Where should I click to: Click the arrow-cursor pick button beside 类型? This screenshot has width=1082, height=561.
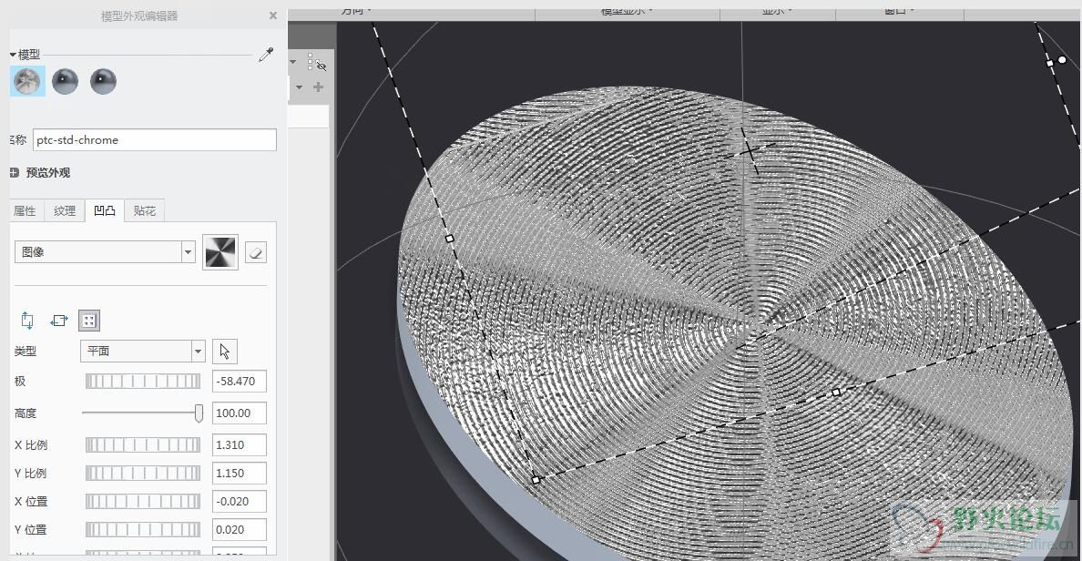point(225,352)
